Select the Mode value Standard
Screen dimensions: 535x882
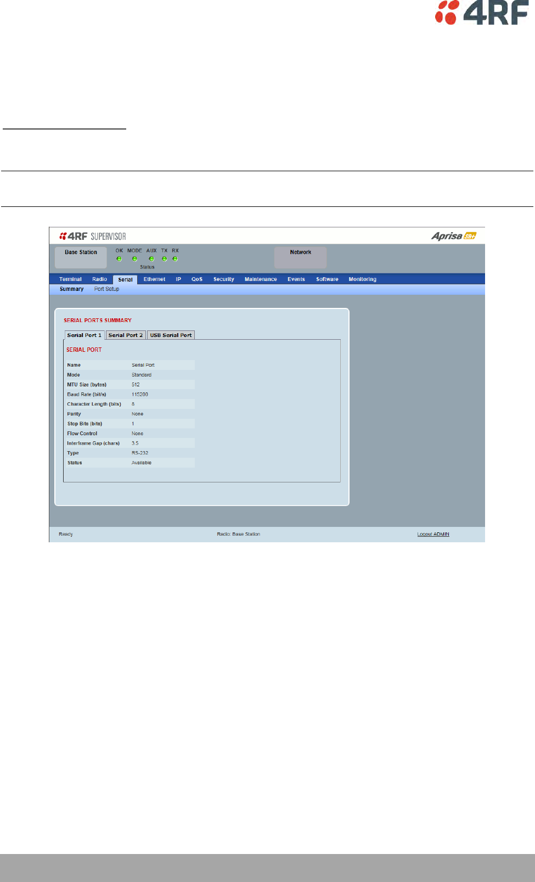tap(142, 375)
